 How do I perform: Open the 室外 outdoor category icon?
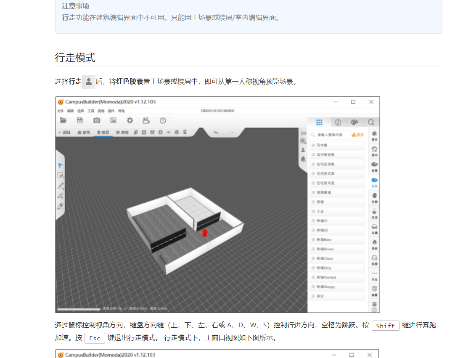click(x=374, y=136)
